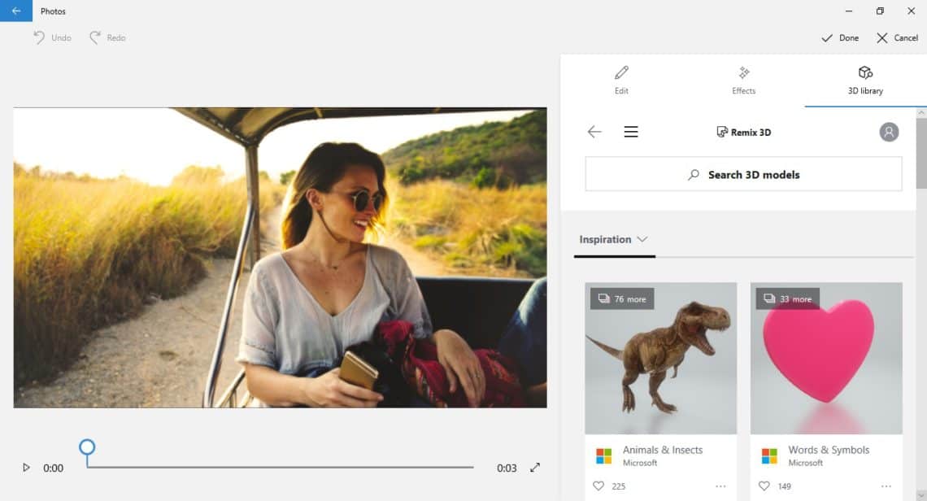The height and width of the screenshot is (501, 927).
Task: Select the Remix 3D icon
Action: pyautogui.click(x=722, y=131)
